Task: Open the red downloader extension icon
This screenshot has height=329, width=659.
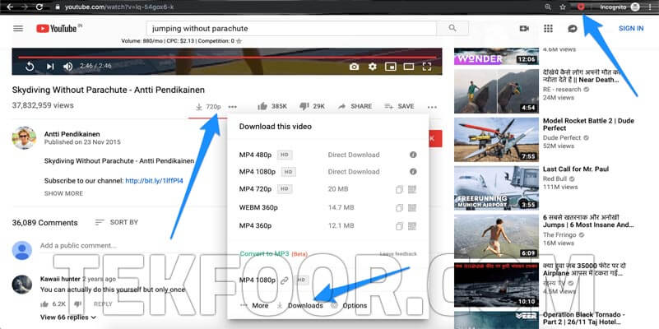Action: [x=581, y=7]
